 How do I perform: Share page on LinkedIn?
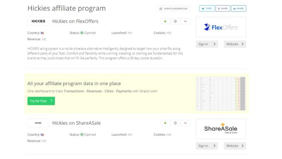239,8
